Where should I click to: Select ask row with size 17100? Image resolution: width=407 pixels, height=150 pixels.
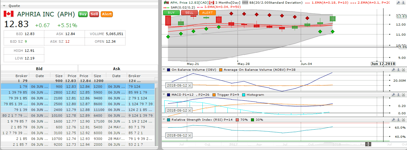(x=116, y=121)
